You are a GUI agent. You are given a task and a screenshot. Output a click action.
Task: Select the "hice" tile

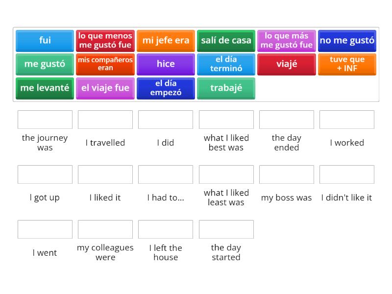(165, 64)
